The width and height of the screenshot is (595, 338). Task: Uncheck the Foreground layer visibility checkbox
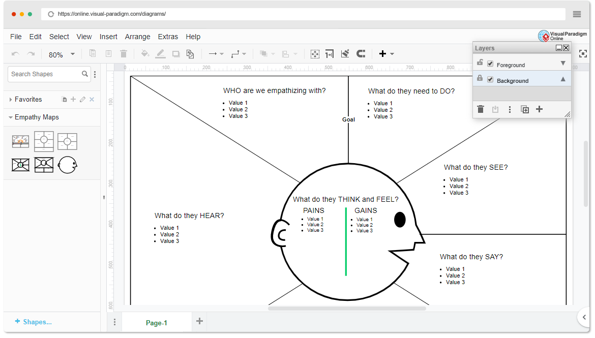pos(490,64)
